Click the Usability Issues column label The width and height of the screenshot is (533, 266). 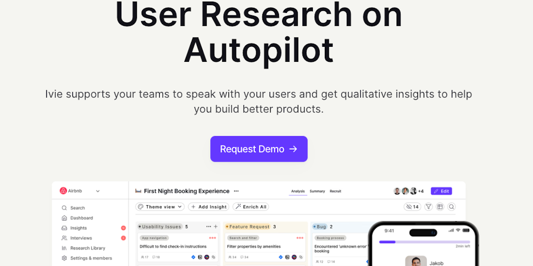160,227
